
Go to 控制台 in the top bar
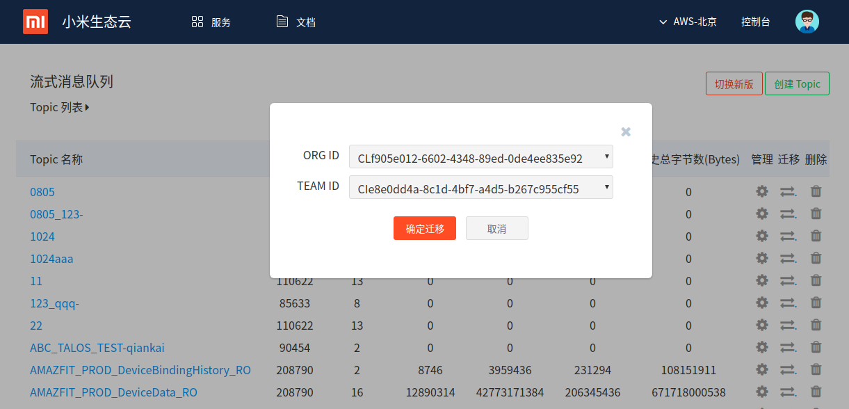[x=755, y=22]
